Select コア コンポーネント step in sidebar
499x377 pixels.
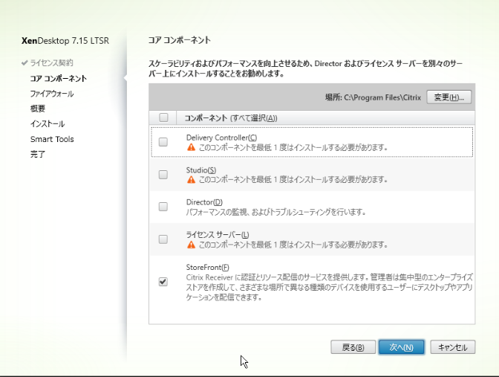pyautogui.click(x=58, y=78)
